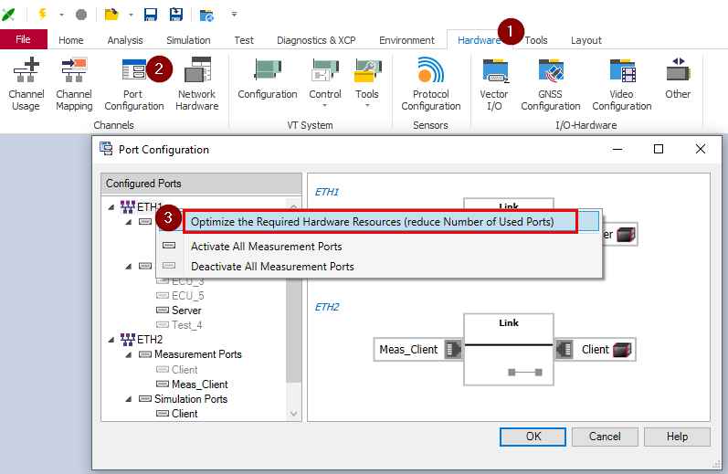This screenshot has height=474, width=728.
Task: Collapse the ETH2 network tree node
Action: click(x=112, y=340)
